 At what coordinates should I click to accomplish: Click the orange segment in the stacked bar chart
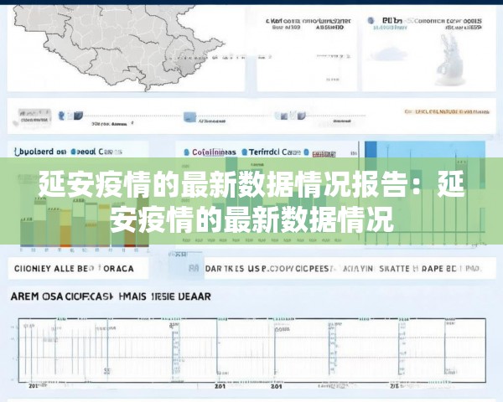65,235
